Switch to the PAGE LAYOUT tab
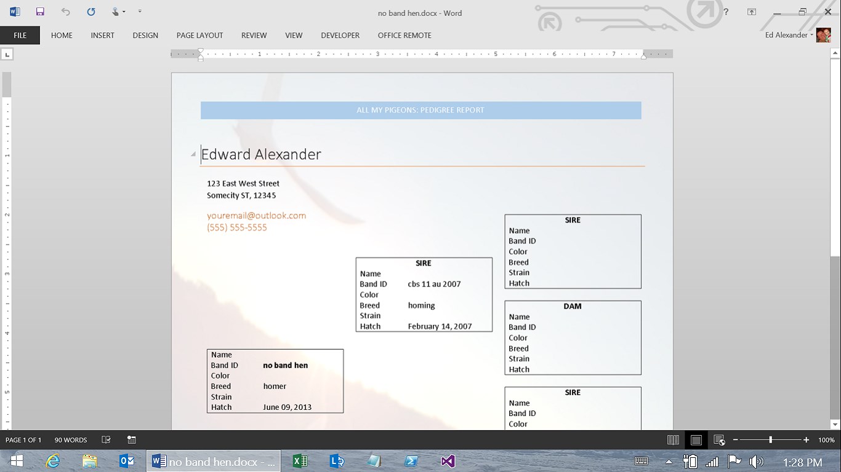 (199, 35)
